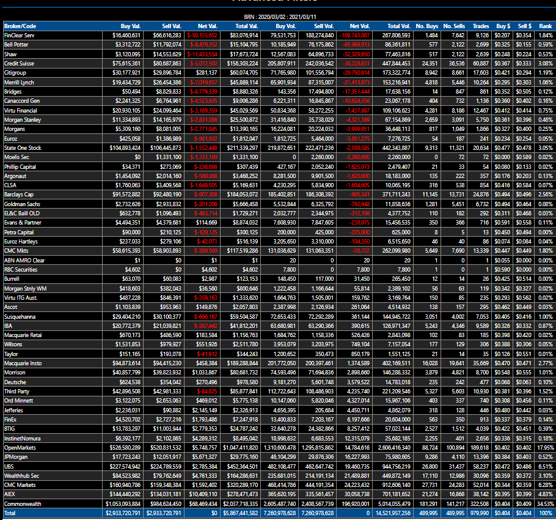The width and height of the screenshot is (556, 520).
Task: Sort table by Broker/Code column header
Action: (x=20, y=26)
